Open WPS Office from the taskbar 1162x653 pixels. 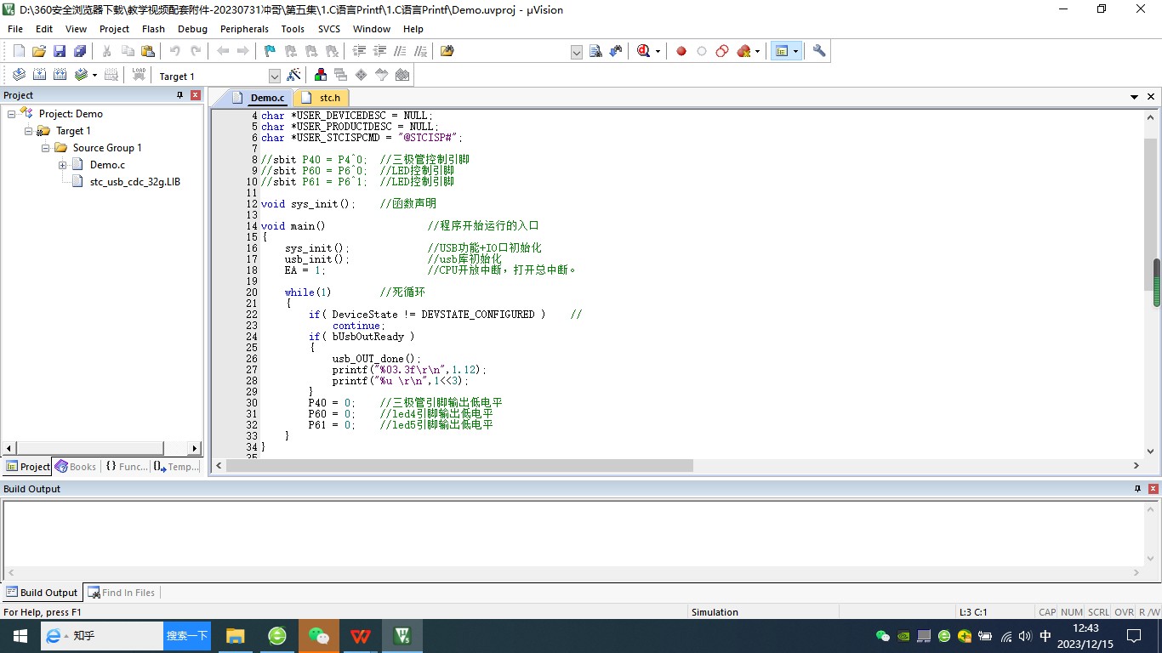tap(361, 636)
